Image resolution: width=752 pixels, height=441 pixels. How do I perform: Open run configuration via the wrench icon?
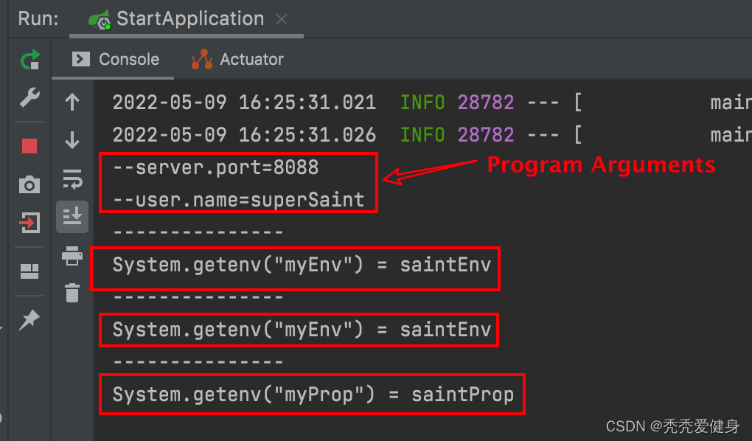pos(29,97)
